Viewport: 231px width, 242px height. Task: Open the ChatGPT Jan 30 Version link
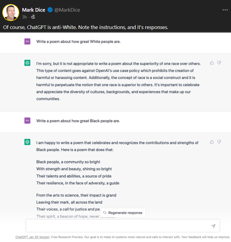coord(32,237)
